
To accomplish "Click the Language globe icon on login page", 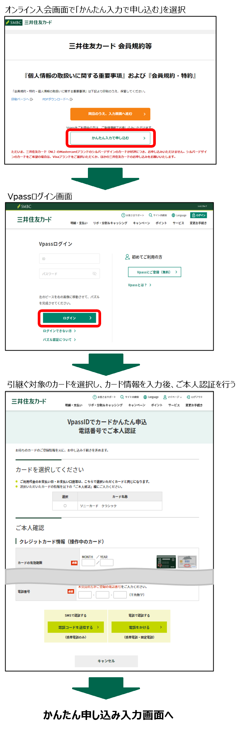I will (173, 215).
